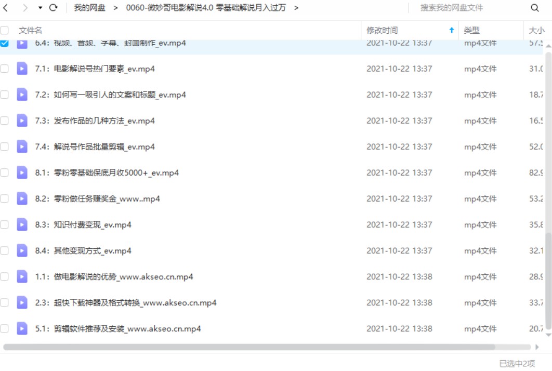Click the forward navigation arrow
The height and width of the screenshot is (371, 552).
point(25,8)
